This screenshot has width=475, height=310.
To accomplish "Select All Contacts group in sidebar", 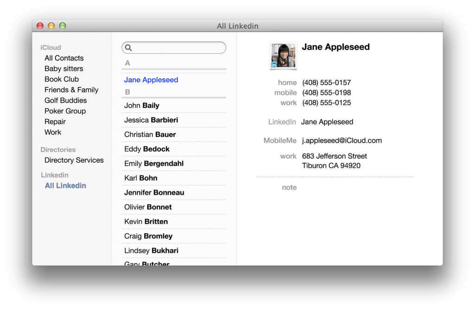I will point(64,58).
